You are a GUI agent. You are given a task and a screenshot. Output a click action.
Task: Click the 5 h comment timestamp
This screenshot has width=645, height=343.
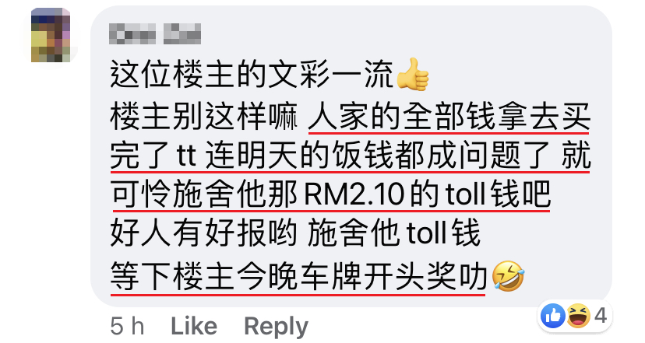[x=127, y=327]
